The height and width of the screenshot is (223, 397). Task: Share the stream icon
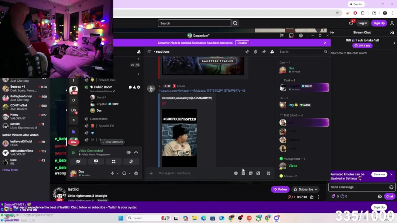(312, 197)
